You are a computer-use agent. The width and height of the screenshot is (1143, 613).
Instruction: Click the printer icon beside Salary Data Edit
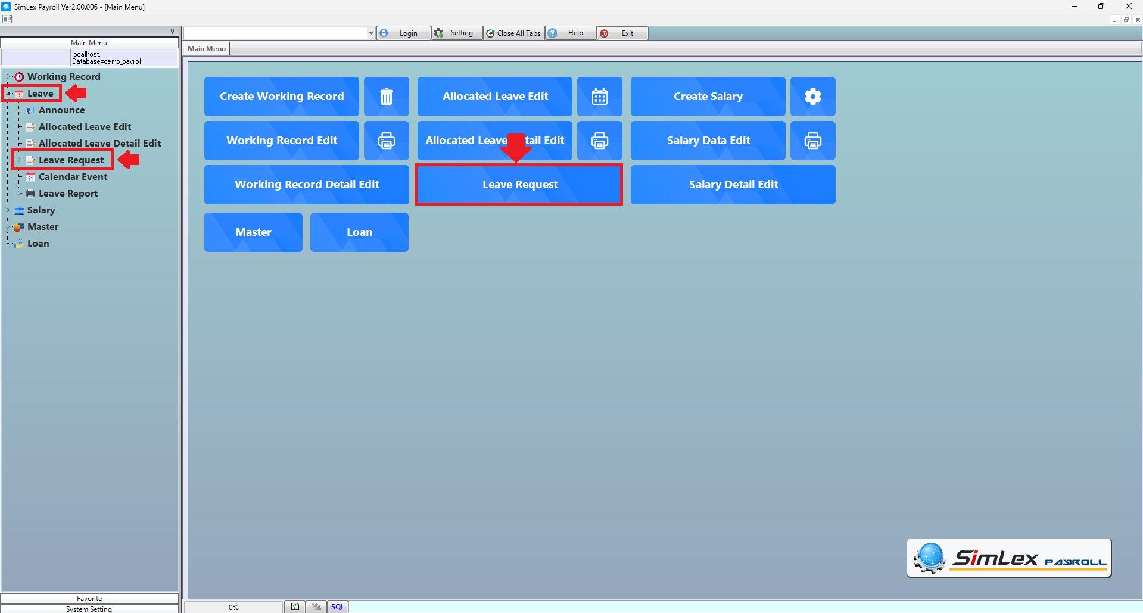pos(812,141)
